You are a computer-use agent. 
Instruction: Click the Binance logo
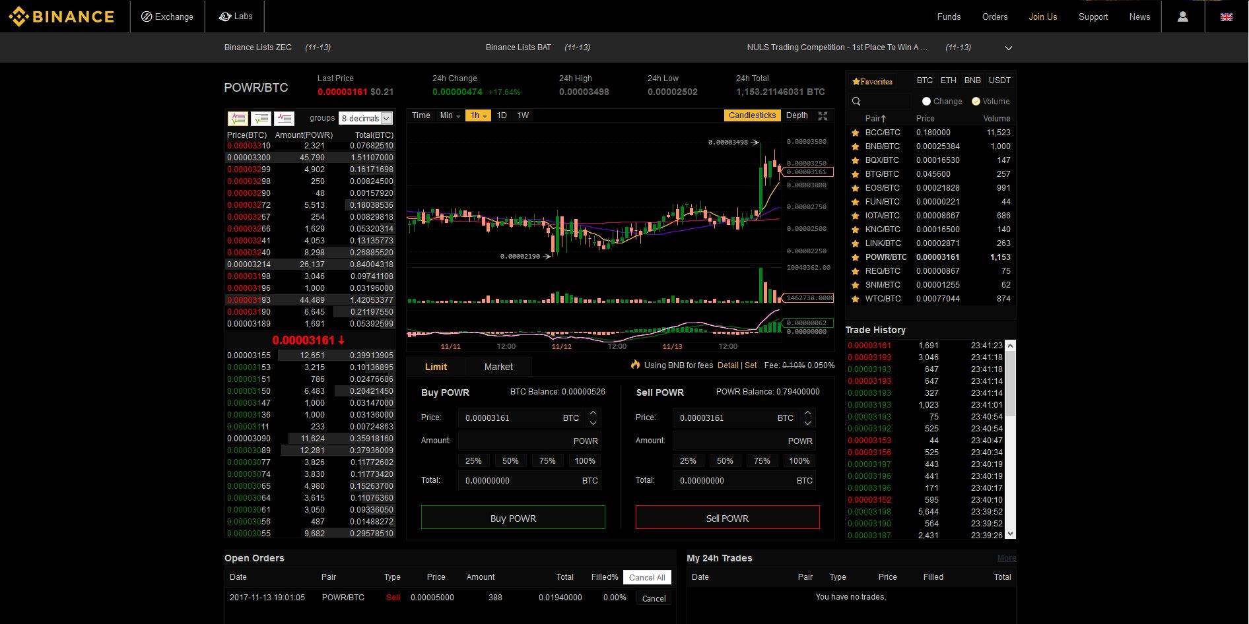click(x=61, y=16)
